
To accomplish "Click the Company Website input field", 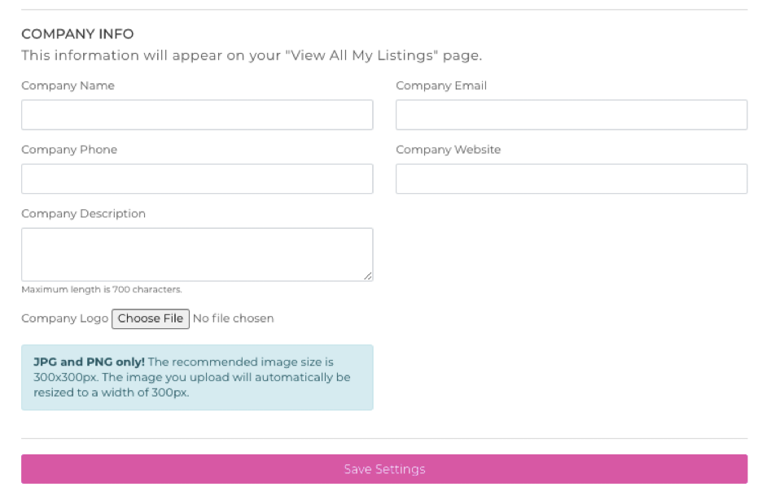I will (570, 178).
